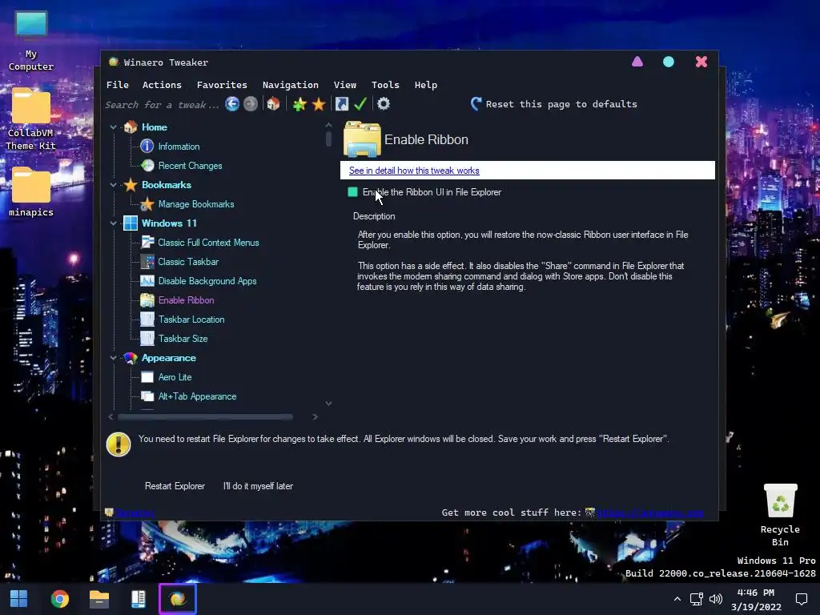Launch Chrome from the taskbar
Image resolution: width=820 pixels, height=615 pixels.
pos(59,599)
